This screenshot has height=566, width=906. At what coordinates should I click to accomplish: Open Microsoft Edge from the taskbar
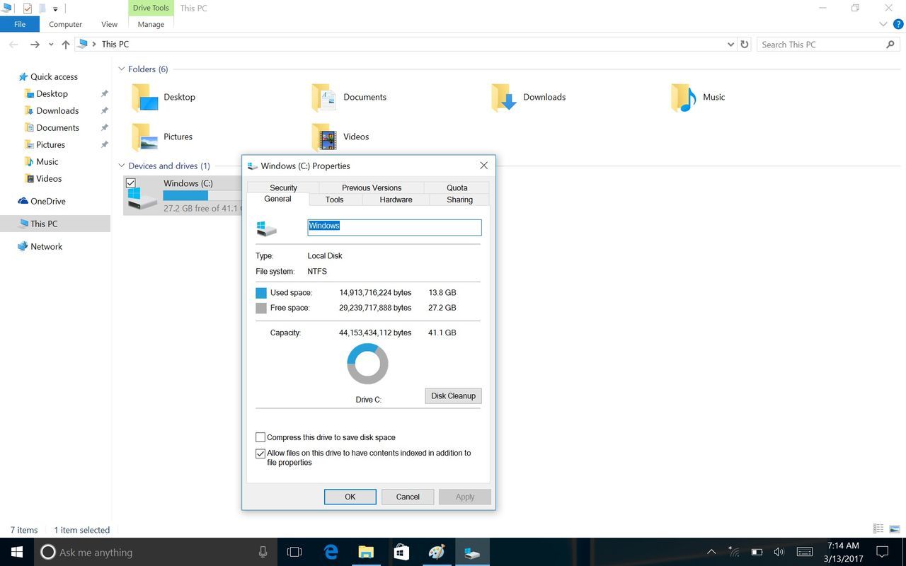coord(331,552)
